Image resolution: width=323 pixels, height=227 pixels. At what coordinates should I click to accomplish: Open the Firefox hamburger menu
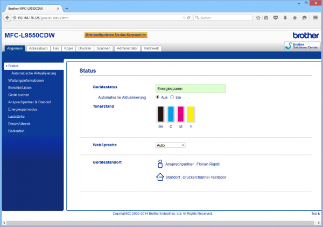click(x=315, y=18)
